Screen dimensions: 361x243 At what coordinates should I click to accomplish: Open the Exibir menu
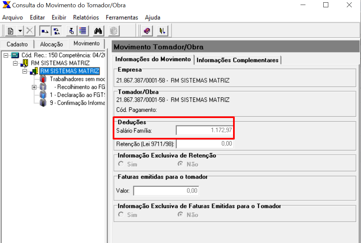[x=59, y=18]
